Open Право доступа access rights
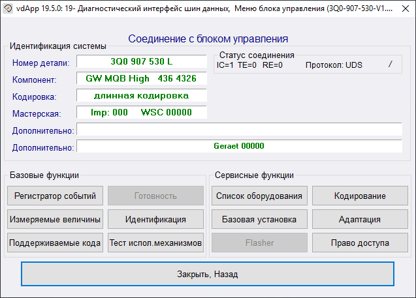This screenshot has width=416, height=298. tap(360, 243)
